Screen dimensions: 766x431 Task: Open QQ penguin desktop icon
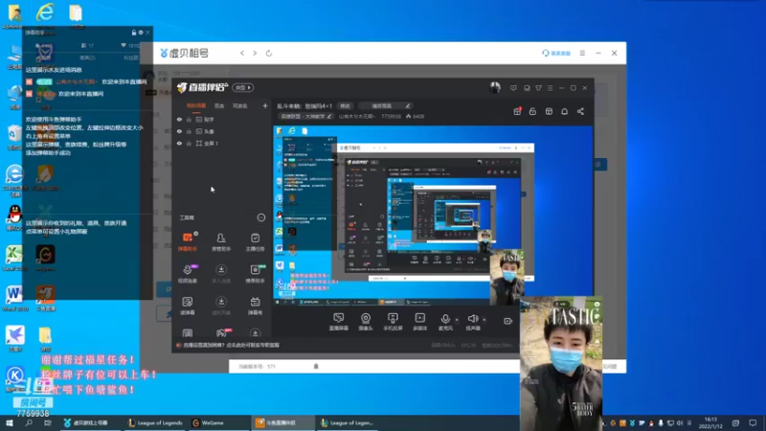tap(14, 217)
